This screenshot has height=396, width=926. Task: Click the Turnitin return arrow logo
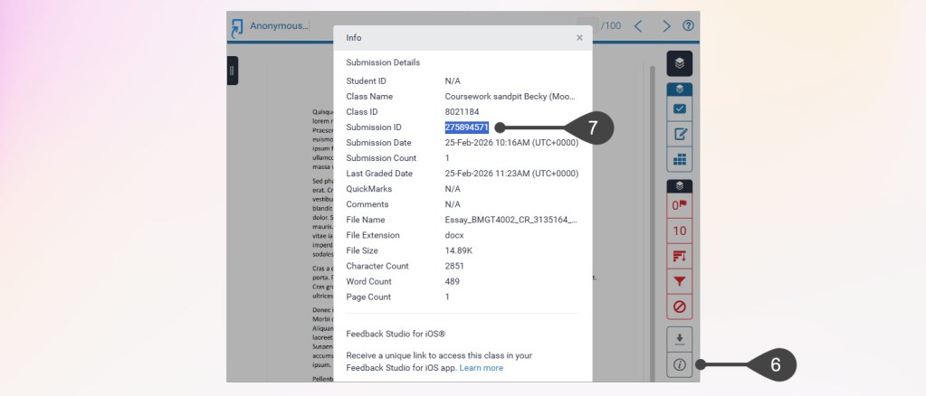click(x=237, y=28)
